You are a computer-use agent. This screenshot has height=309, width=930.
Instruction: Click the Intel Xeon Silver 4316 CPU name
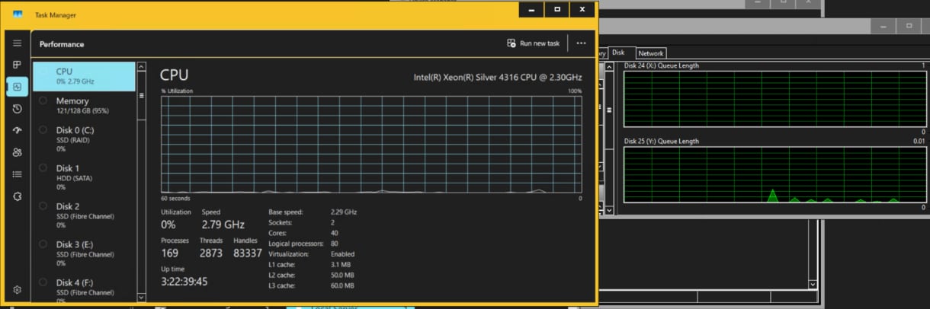click(x=498, y=78)
